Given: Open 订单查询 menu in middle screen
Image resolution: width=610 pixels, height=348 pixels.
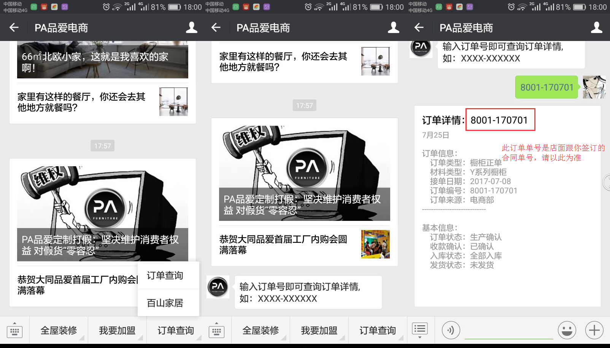Looking at the screenshot, I should point(378,331).
